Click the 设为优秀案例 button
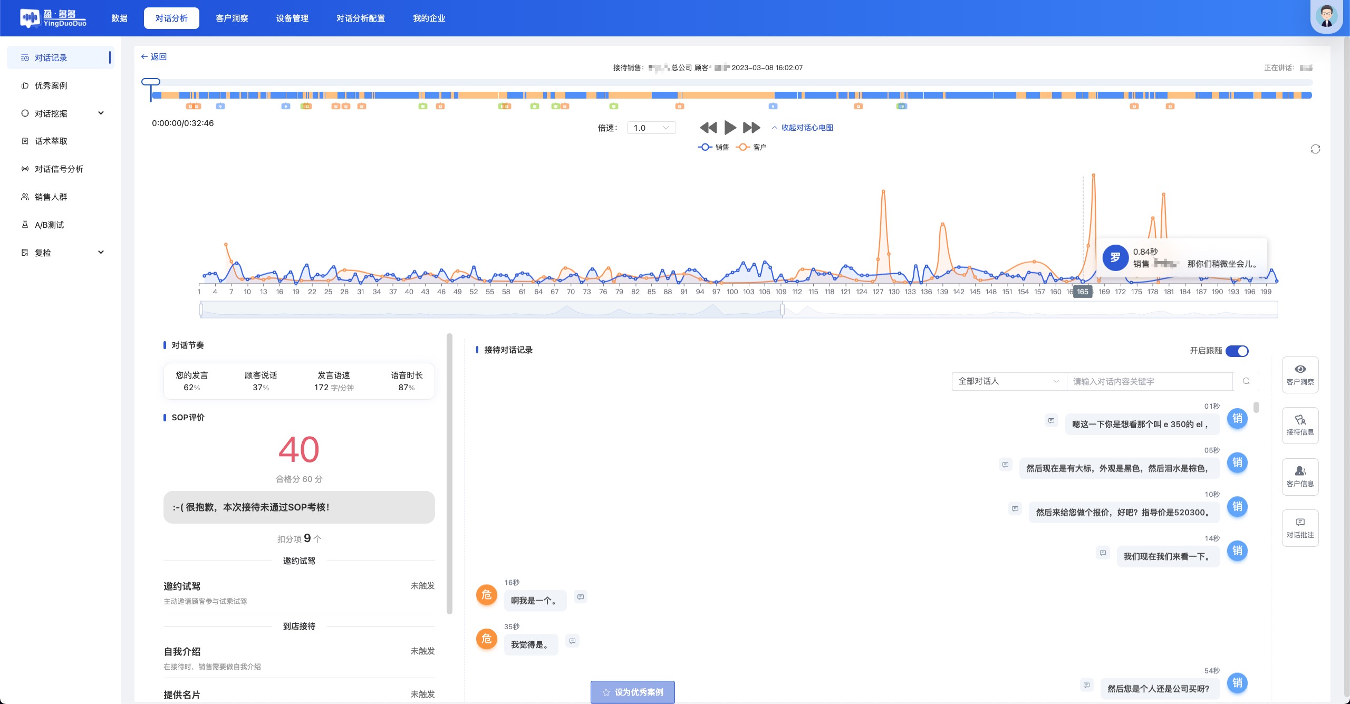The image size is (1350, 704). tap(632, 692)
